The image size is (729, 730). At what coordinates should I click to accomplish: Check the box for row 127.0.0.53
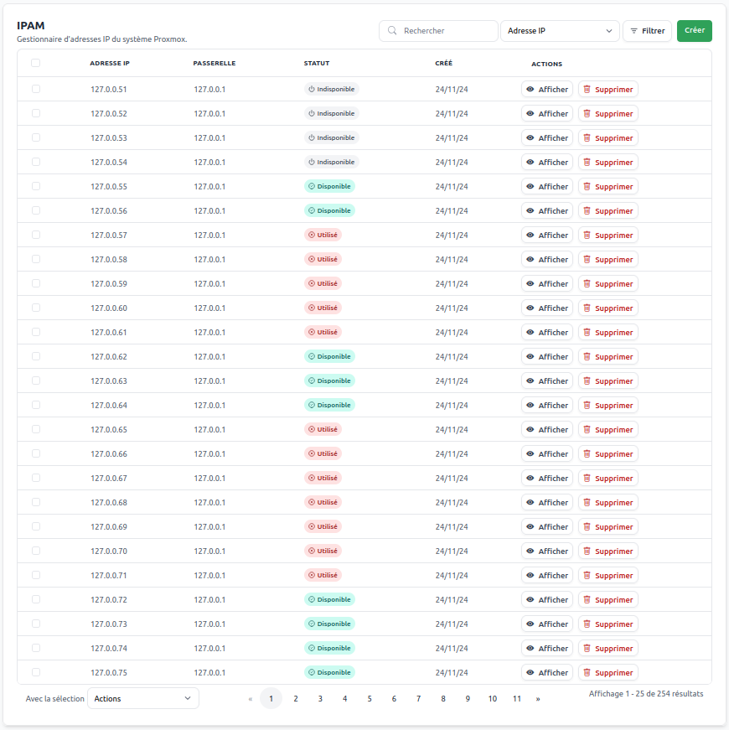(36, 137)
